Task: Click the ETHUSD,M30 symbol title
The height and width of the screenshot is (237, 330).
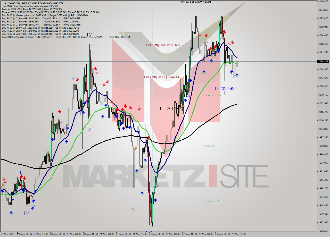Action: coord(12,3)
